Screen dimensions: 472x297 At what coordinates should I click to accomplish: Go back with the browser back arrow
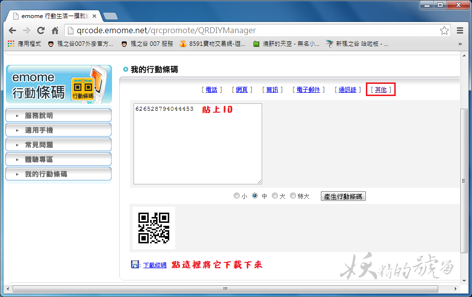pos(12,30)
